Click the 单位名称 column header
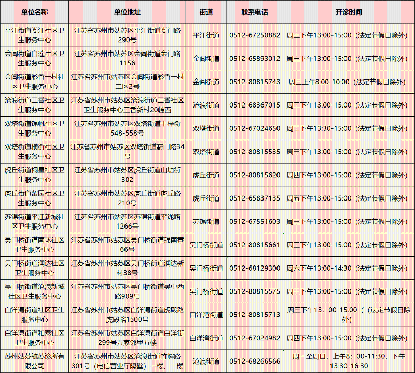Screen dimensions: 415x373 click(34, 12)
